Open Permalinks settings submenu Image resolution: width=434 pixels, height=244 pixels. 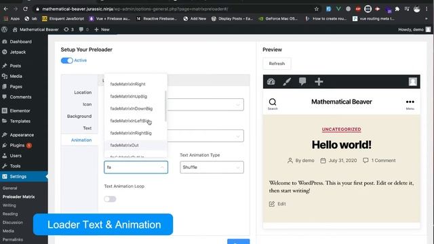point(13,239)
